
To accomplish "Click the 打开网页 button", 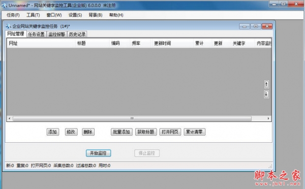I will 170,132.
